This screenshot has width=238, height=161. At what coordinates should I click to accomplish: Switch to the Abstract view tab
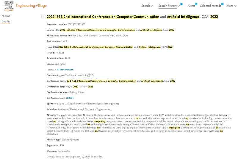click(x=6, y=16)
